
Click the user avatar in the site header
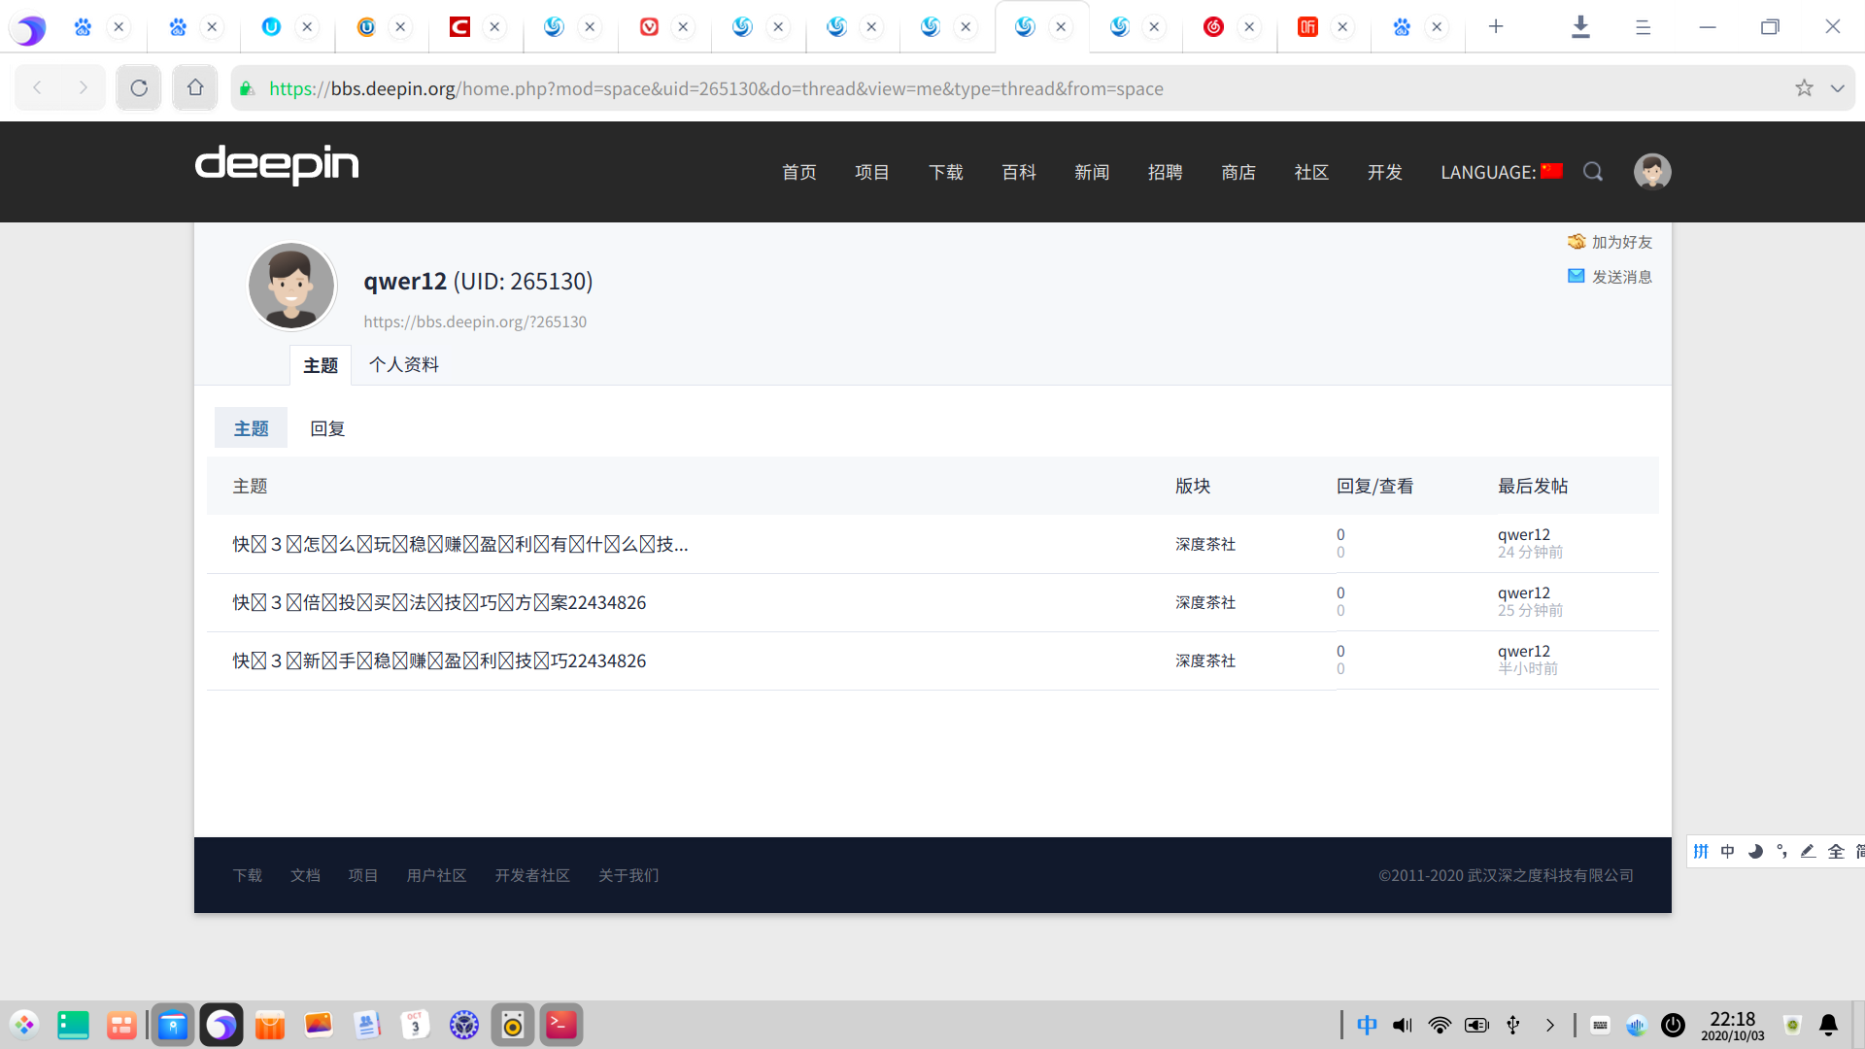tap(1652, 172)
